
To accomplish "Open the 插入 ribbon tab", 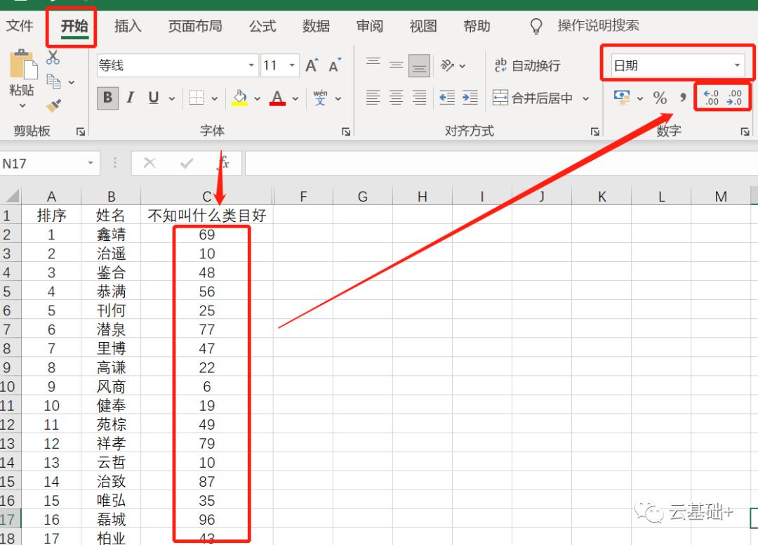I will [127, 26].
